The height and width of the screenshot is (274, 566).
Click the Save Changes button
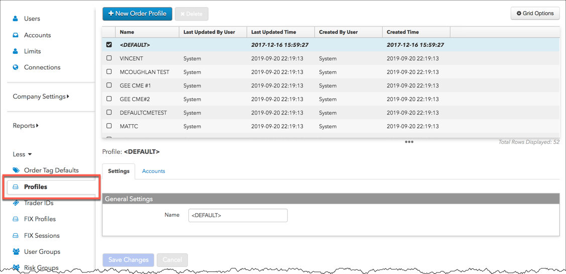point(129,260)
